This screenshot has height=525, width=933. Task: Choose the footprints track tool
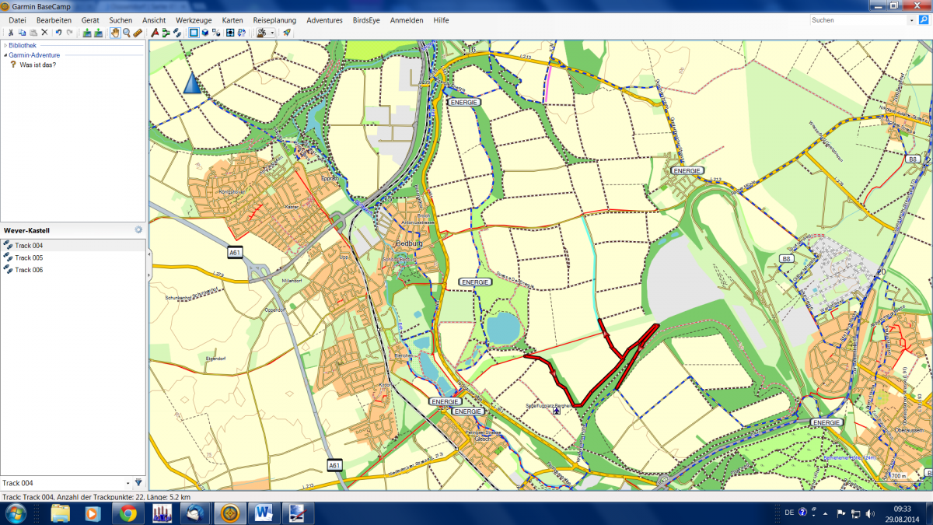coord(177,33)
